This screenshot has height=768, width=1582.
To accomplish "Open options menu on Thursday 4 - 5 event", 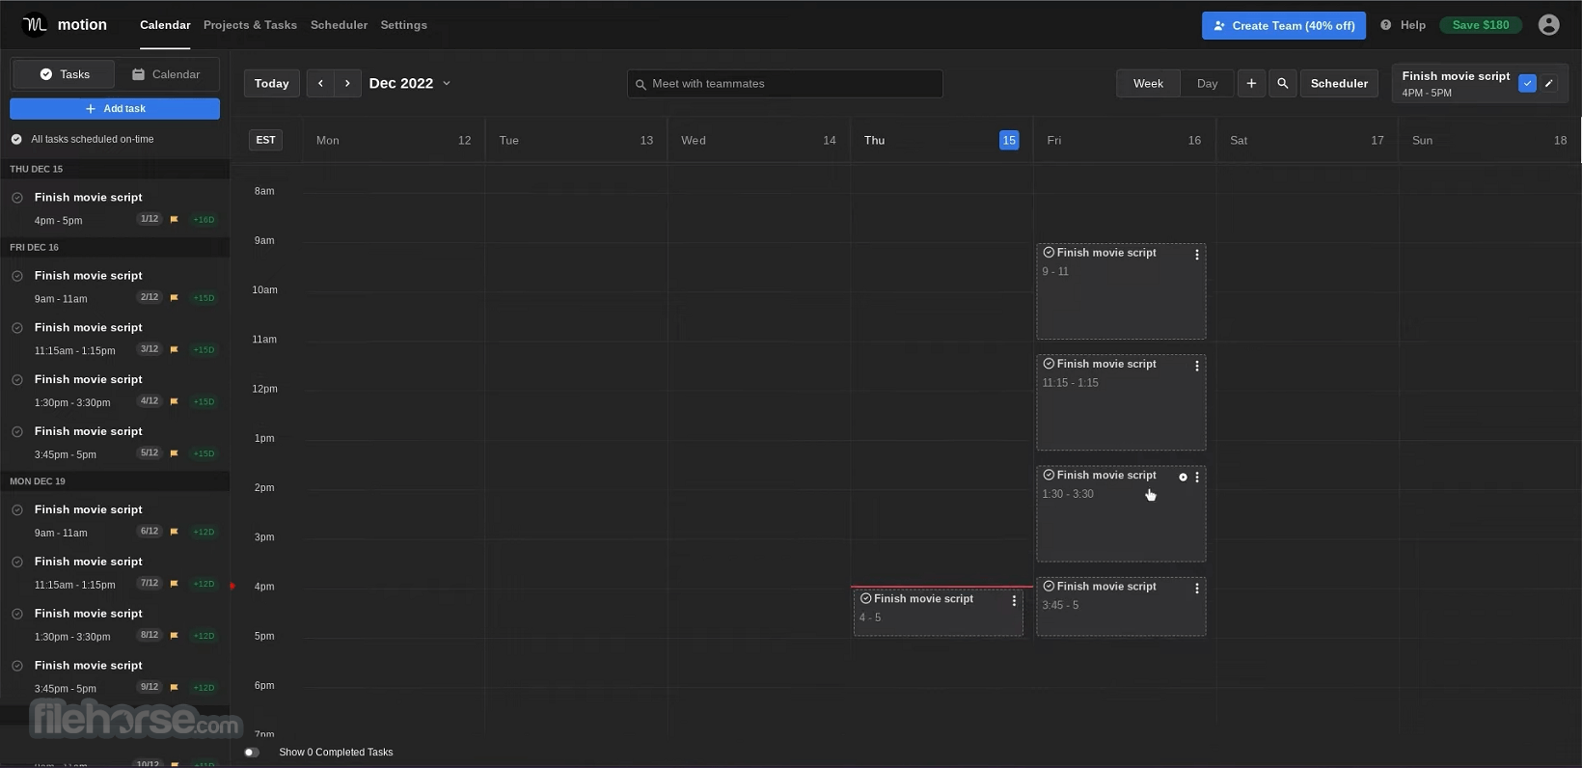I will pos(1014,601).
